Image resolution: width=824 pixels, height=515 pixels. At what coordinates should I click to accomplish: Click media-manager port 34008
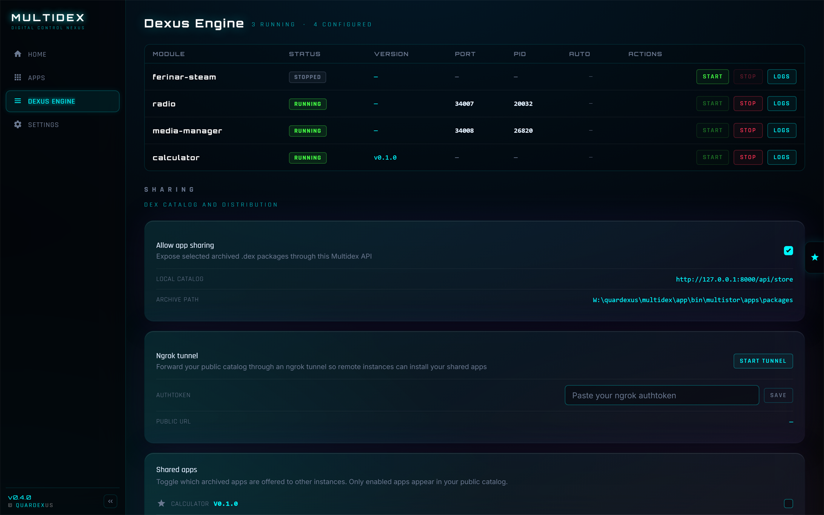tap(464, 131)
